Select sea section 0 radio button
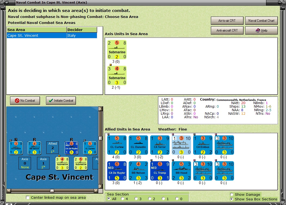 [x=177, y=199]
